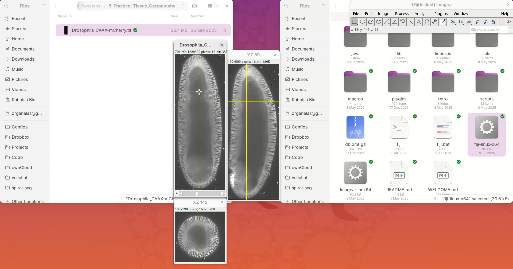Select the Flood Fill bucket tool
The width and height of the screenshot is (513, 269).
[493, 22]
